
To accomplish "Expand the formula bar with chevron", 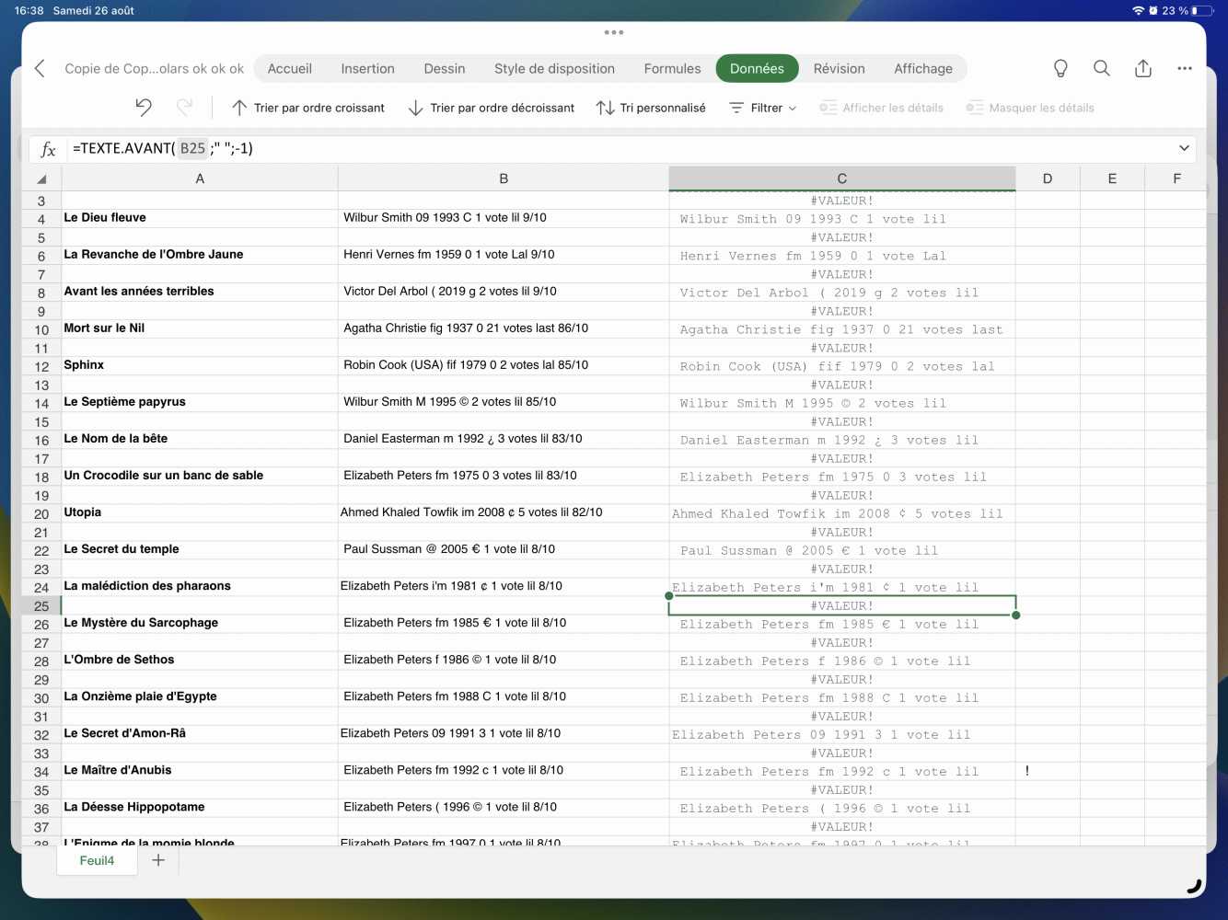I will [1183, 148].
